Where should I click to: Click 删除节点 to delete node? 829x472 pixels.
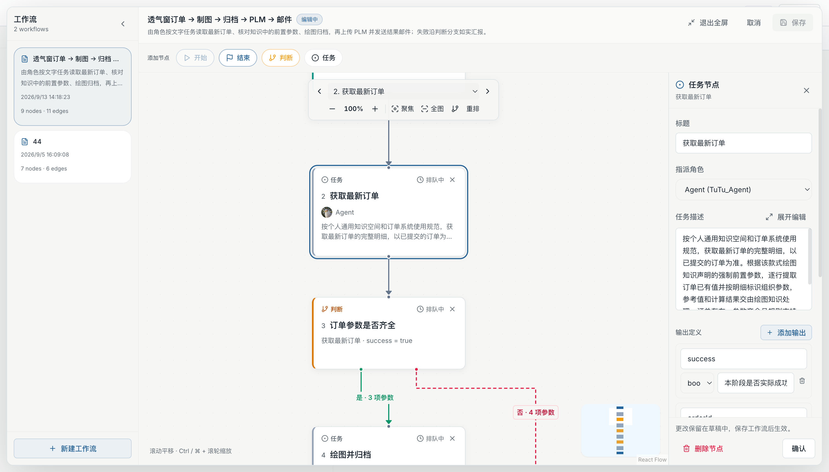tap(703, 448)
